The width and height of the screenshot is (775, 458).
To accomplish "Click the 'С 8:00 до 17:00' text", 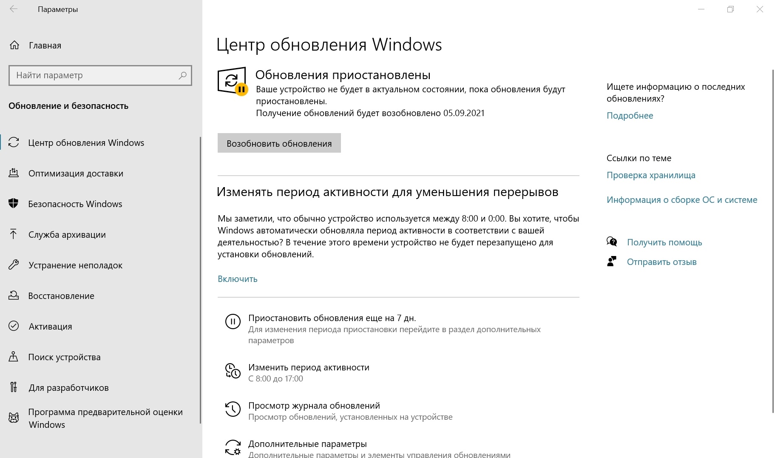I will 275,379.
